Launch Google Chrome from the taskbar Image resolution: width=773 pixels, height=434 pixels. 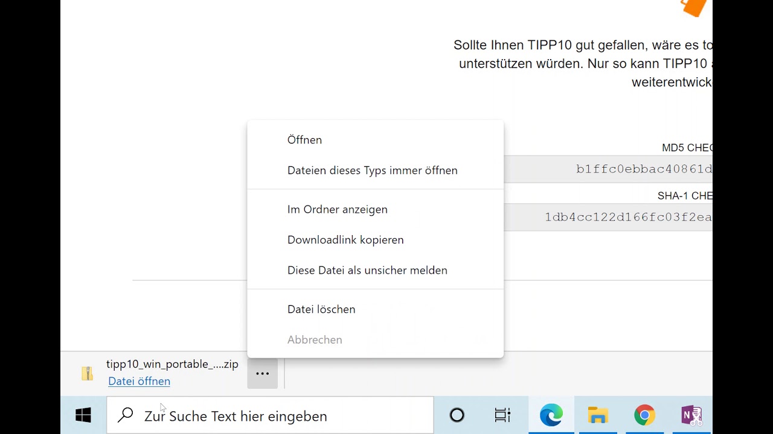pyautogui.click(x=644, y=415)
